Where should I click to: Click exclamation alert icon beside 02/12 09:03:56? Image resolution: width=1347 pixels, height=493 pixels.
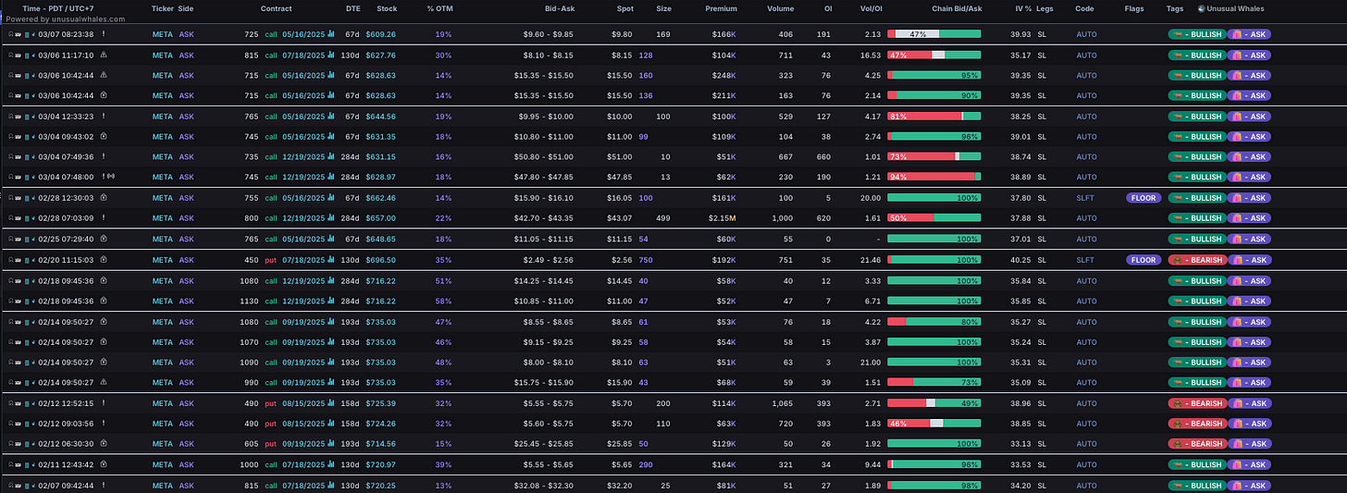click(103, 424)
